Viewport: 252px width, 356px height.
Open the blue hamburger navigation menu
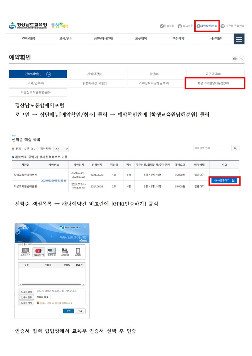click(x=239, y=39)
